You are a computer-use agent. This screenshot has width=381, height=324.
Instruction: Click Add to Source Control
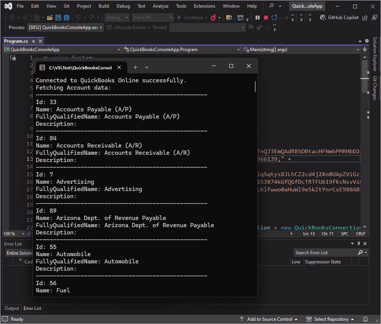coord(269,319)
